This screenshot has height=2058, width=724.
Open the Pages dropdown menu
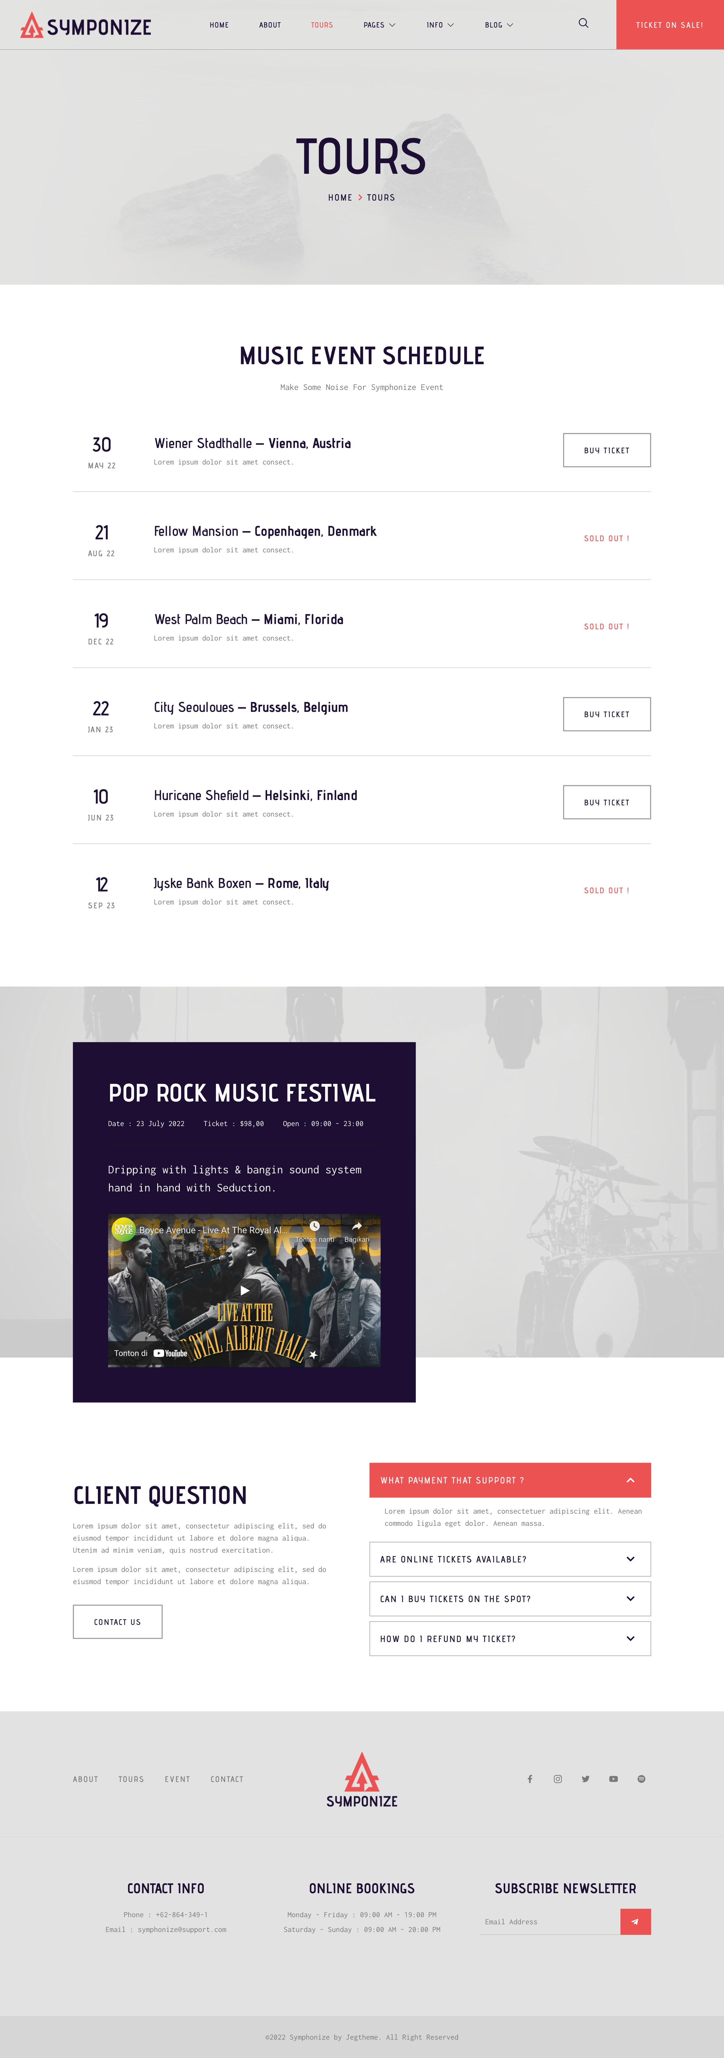coord(379,25)
